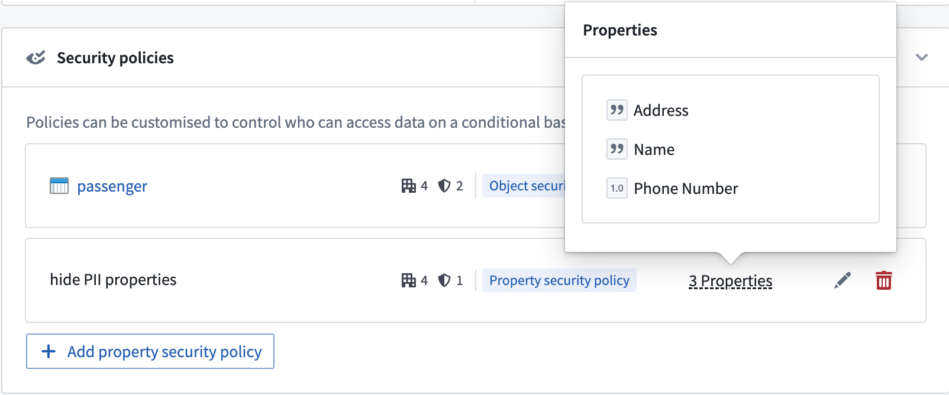The width and height of the screenshot is (949, 395).
Task: Click the string type icon beside Name
Action: point(616,149)
